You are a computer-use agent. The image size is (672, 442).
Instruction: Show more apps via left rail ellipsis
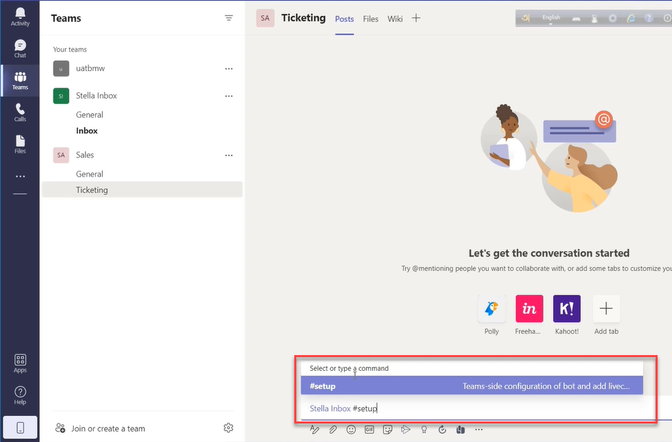click(20, 177)
